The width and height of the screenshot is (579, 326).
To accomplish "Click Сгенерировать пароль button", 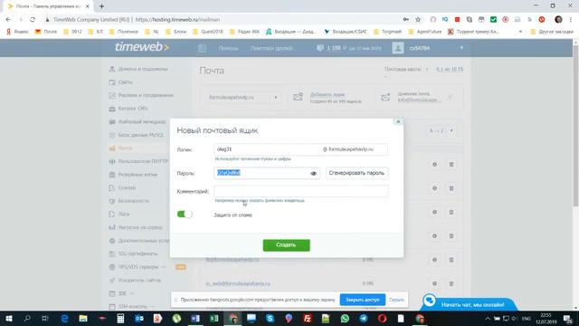I will point(356,173).
